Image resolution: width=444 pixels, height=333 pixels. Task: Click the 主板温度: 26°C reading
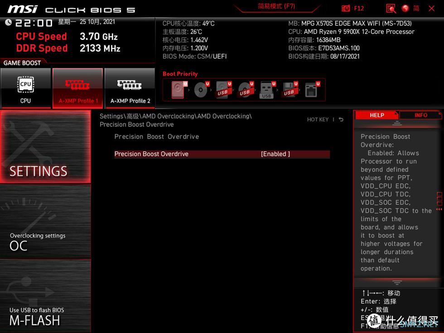coord(182,31)
